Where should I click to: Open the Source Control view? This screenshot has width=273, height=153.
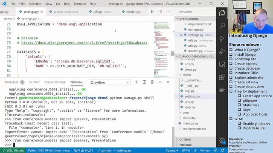(222, 39)
